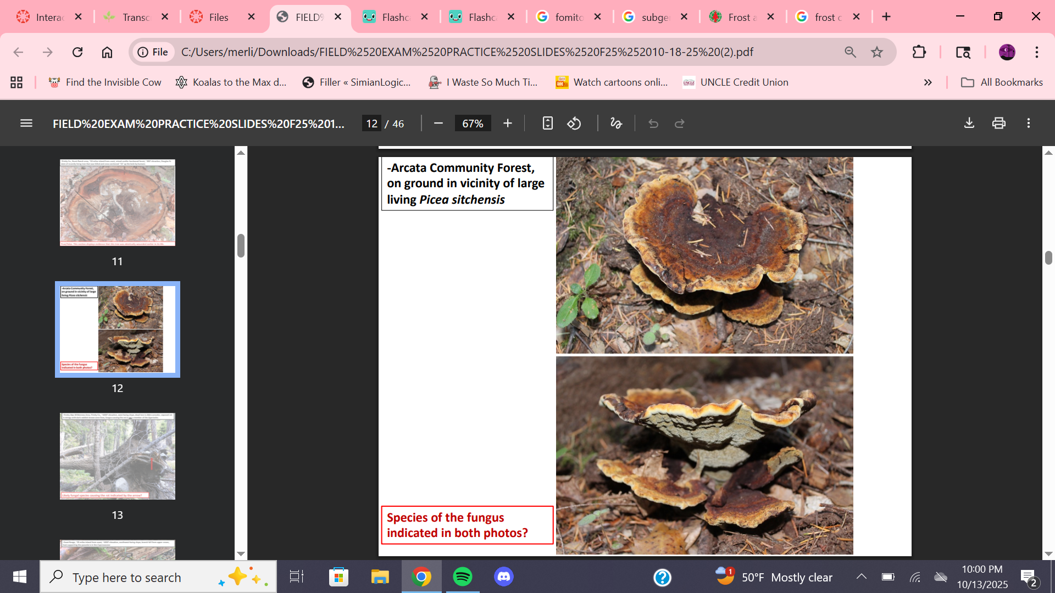Rotate the document counterclockwise
The width and height of the screenshot is (1055, 593).
[574, 124]
